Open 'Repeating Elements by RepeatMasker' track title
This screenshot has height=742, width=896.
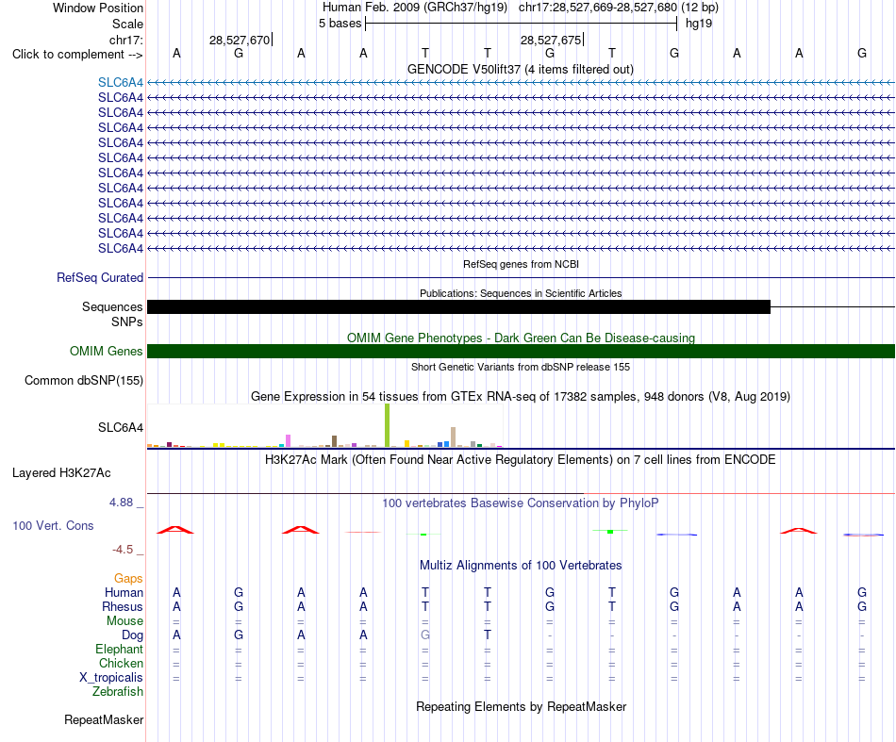(x=522, y=707)
